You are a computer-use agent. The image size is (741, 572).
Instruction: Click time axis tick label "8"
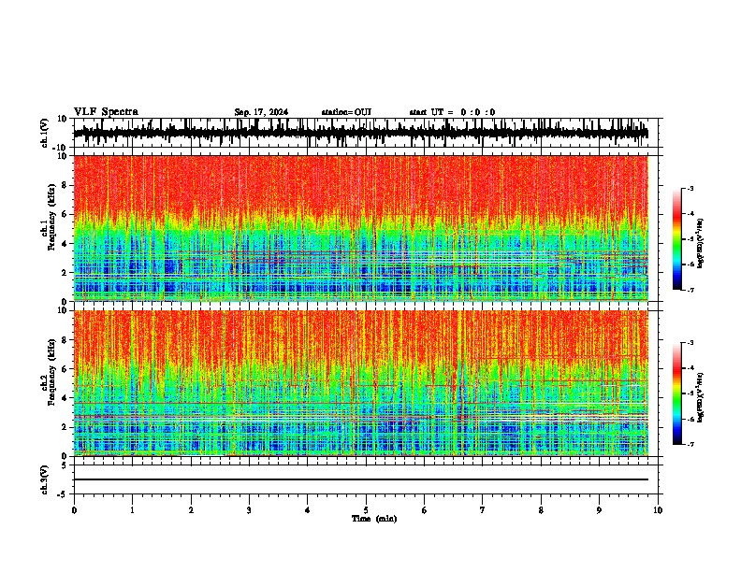tap(541, 510)
